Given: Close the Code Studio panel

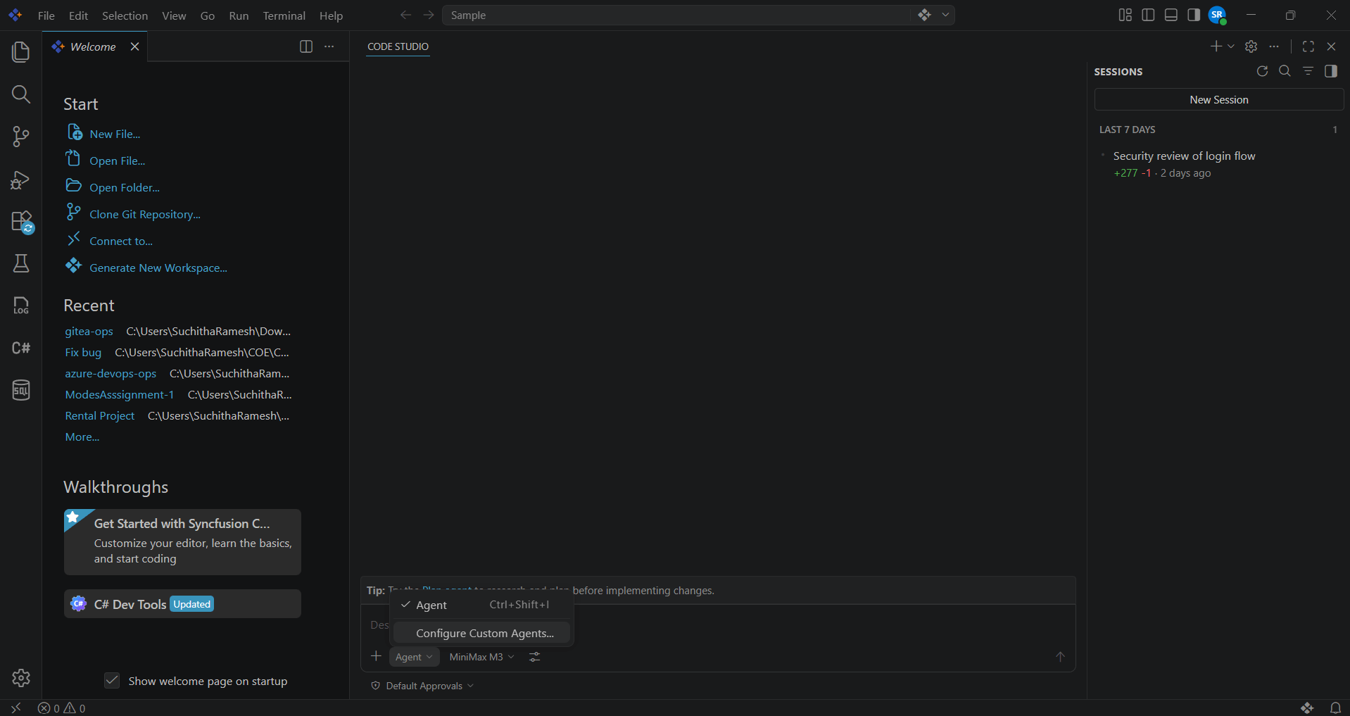Looking at the screenshot, I should point(1331,46).
